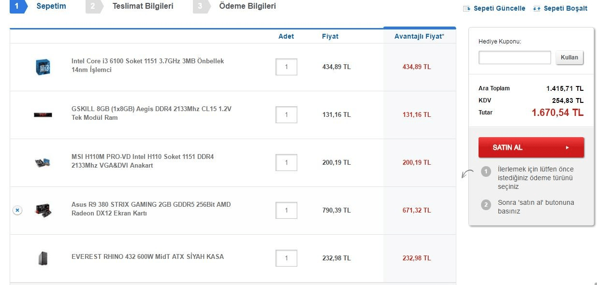Focus the Hediye Kuponu input field

(x=514, y=57)
